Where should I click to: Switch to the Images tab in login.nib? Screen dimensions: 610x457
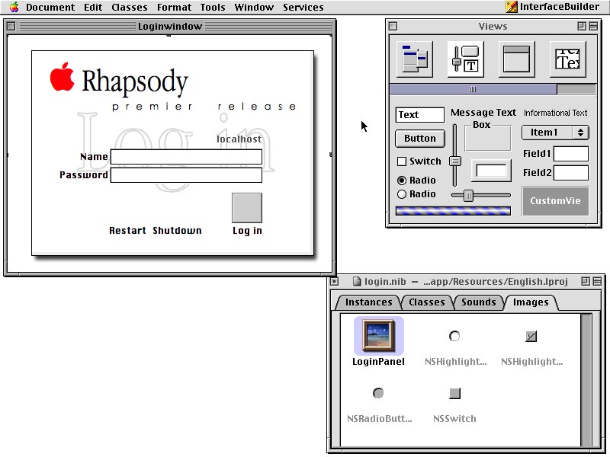point(531,302)
